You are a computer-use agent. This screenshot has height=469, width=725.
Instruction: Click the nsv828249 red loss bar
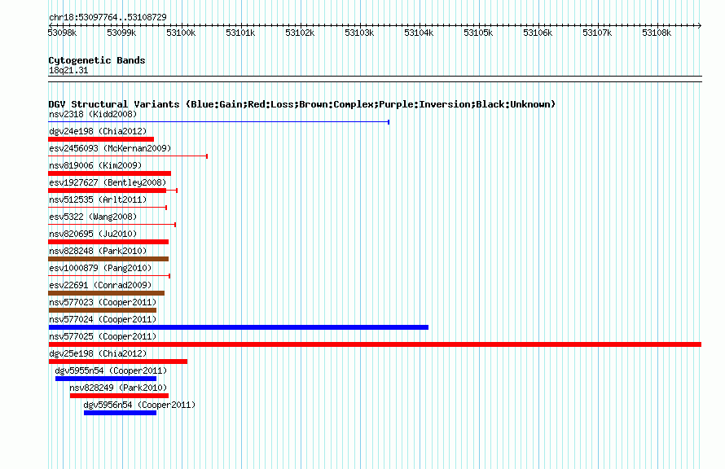(119, 396)
